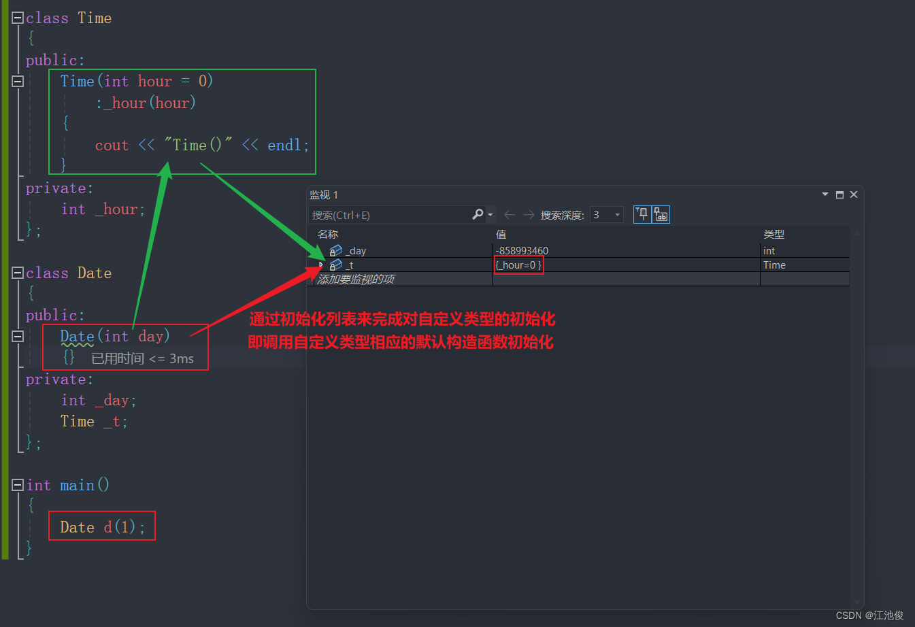The width and height of the screenshot is (915, 627).
Task: Close the Watch 1 panel
Action: [854, 194]
